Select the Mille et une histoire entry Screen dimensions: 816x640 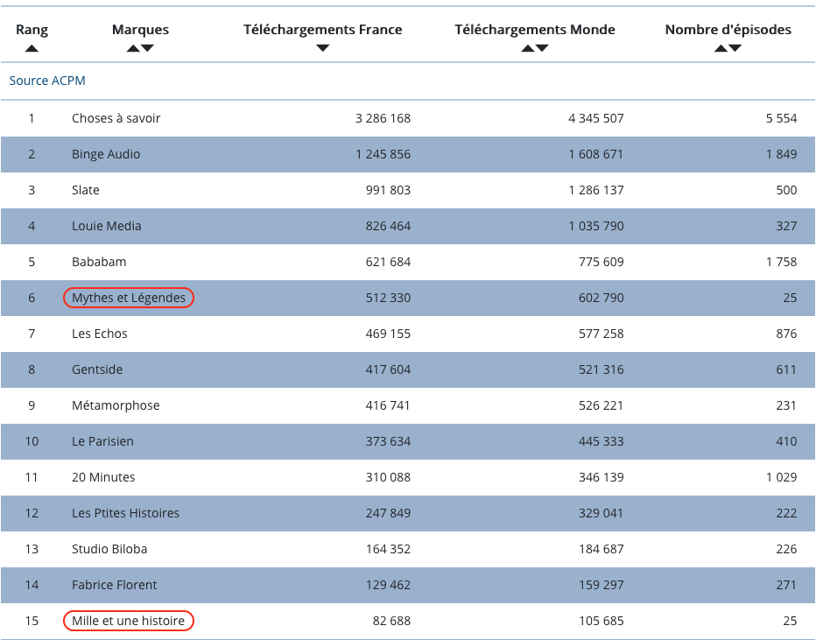point(129,621)
